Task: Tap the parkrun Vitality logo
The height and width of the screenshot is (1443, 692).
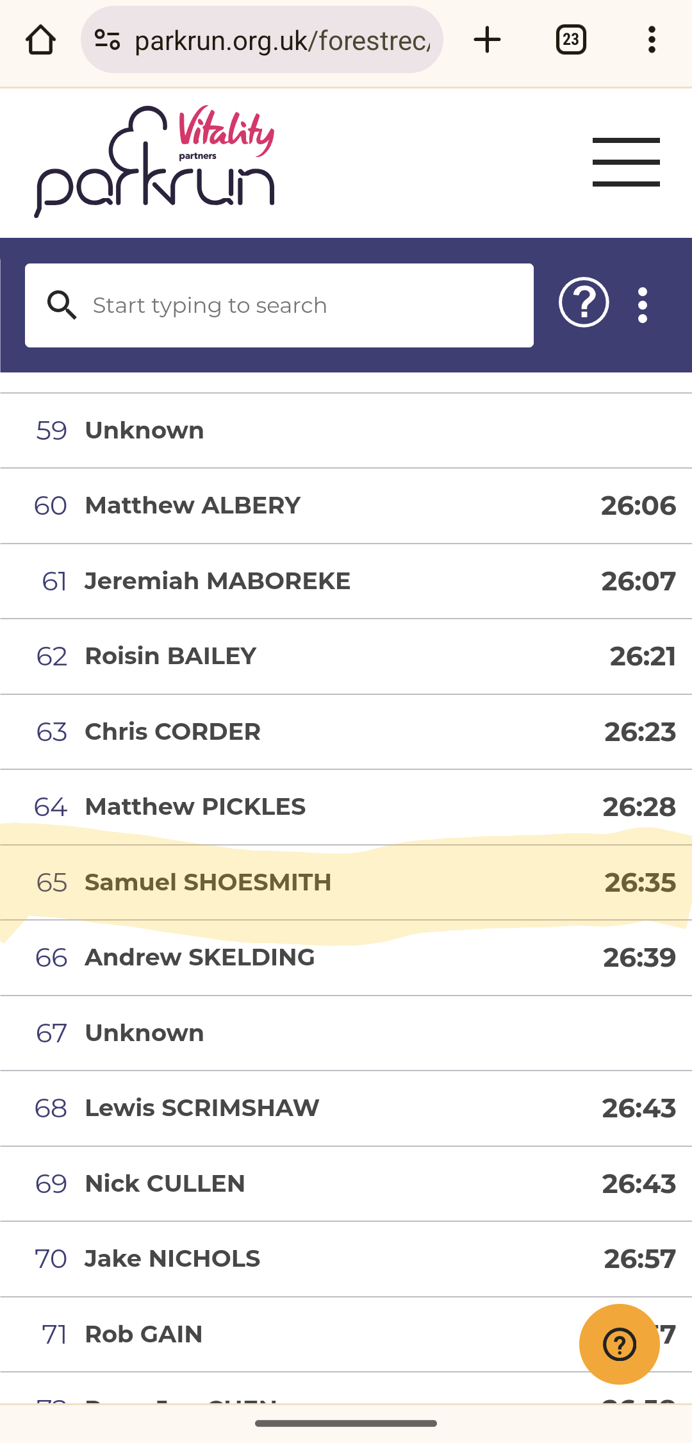Action: click(x=154, y=162)
